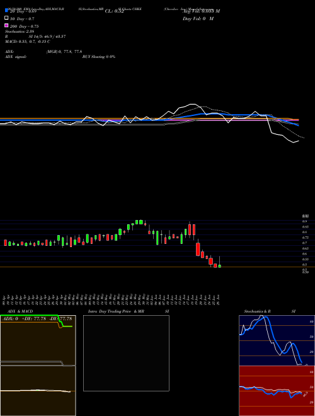Click the blue 20 Day EMA legend swatch
The width and height of the screenshot is (315, 416).
[x=6, y=11]
